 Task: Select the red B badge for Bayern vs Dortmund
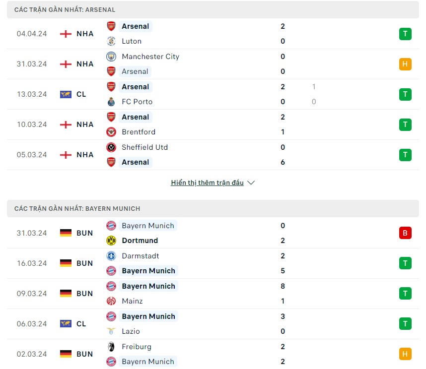tap(405, 233)
